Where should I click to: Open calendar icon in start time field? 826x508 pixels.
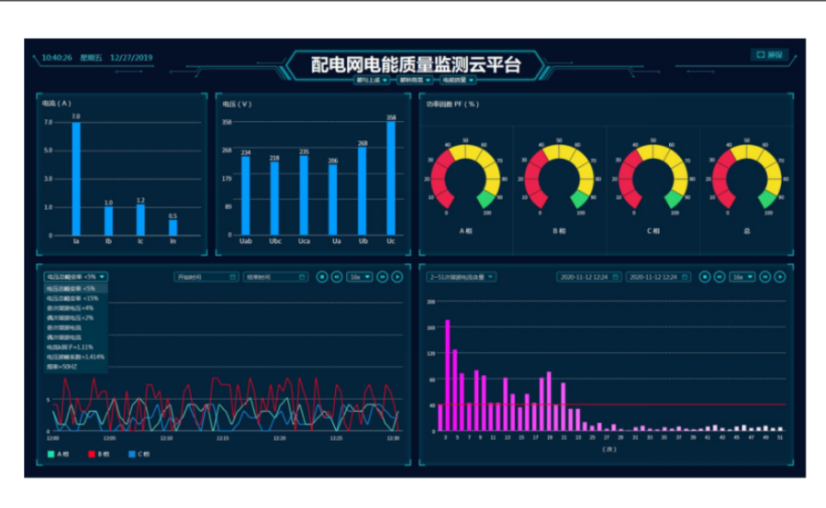click(x=233, y=276)
